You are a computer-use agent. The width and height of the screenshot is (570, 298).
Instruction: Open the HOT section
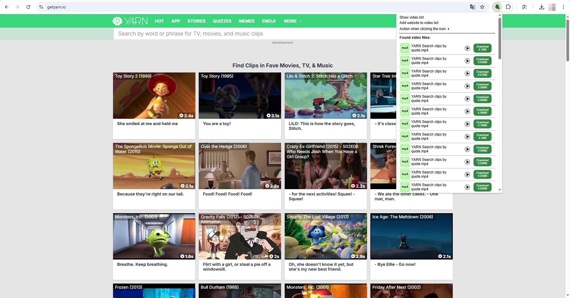[x=159, y=21]
